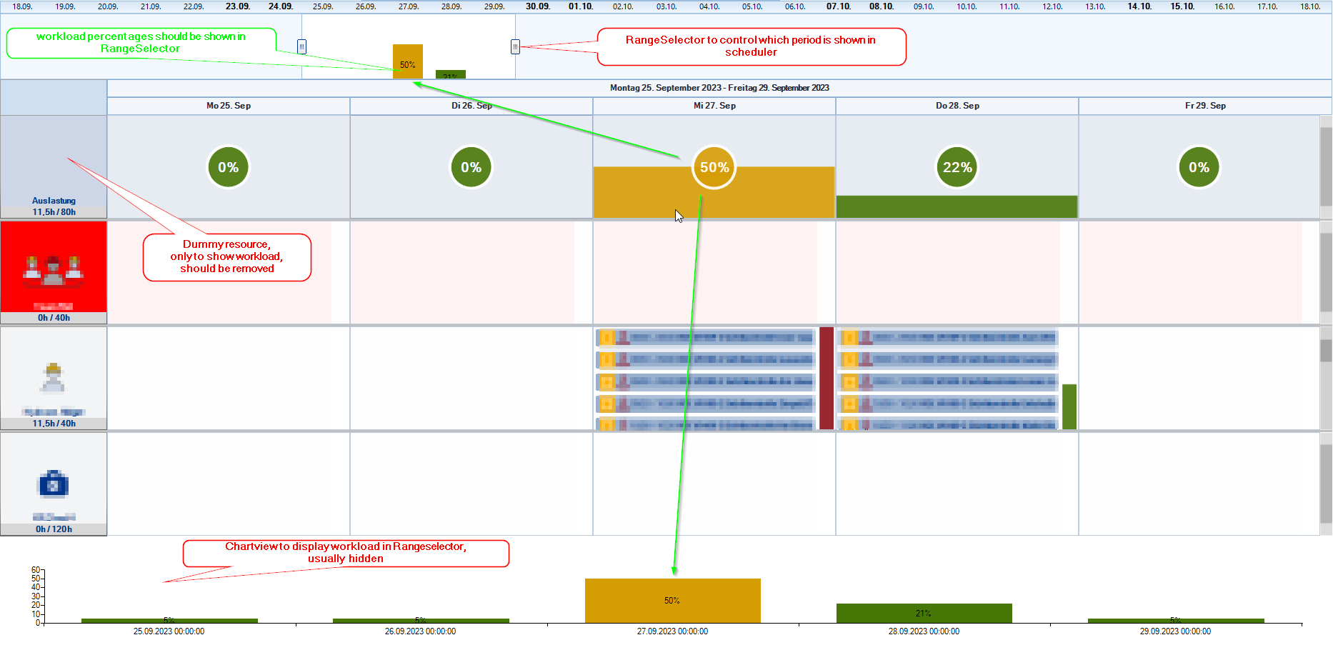Screen dimensions: 1333x645
Task: Click the orange 50% workload badge on Wednesday
Action: tap(714, 167)
